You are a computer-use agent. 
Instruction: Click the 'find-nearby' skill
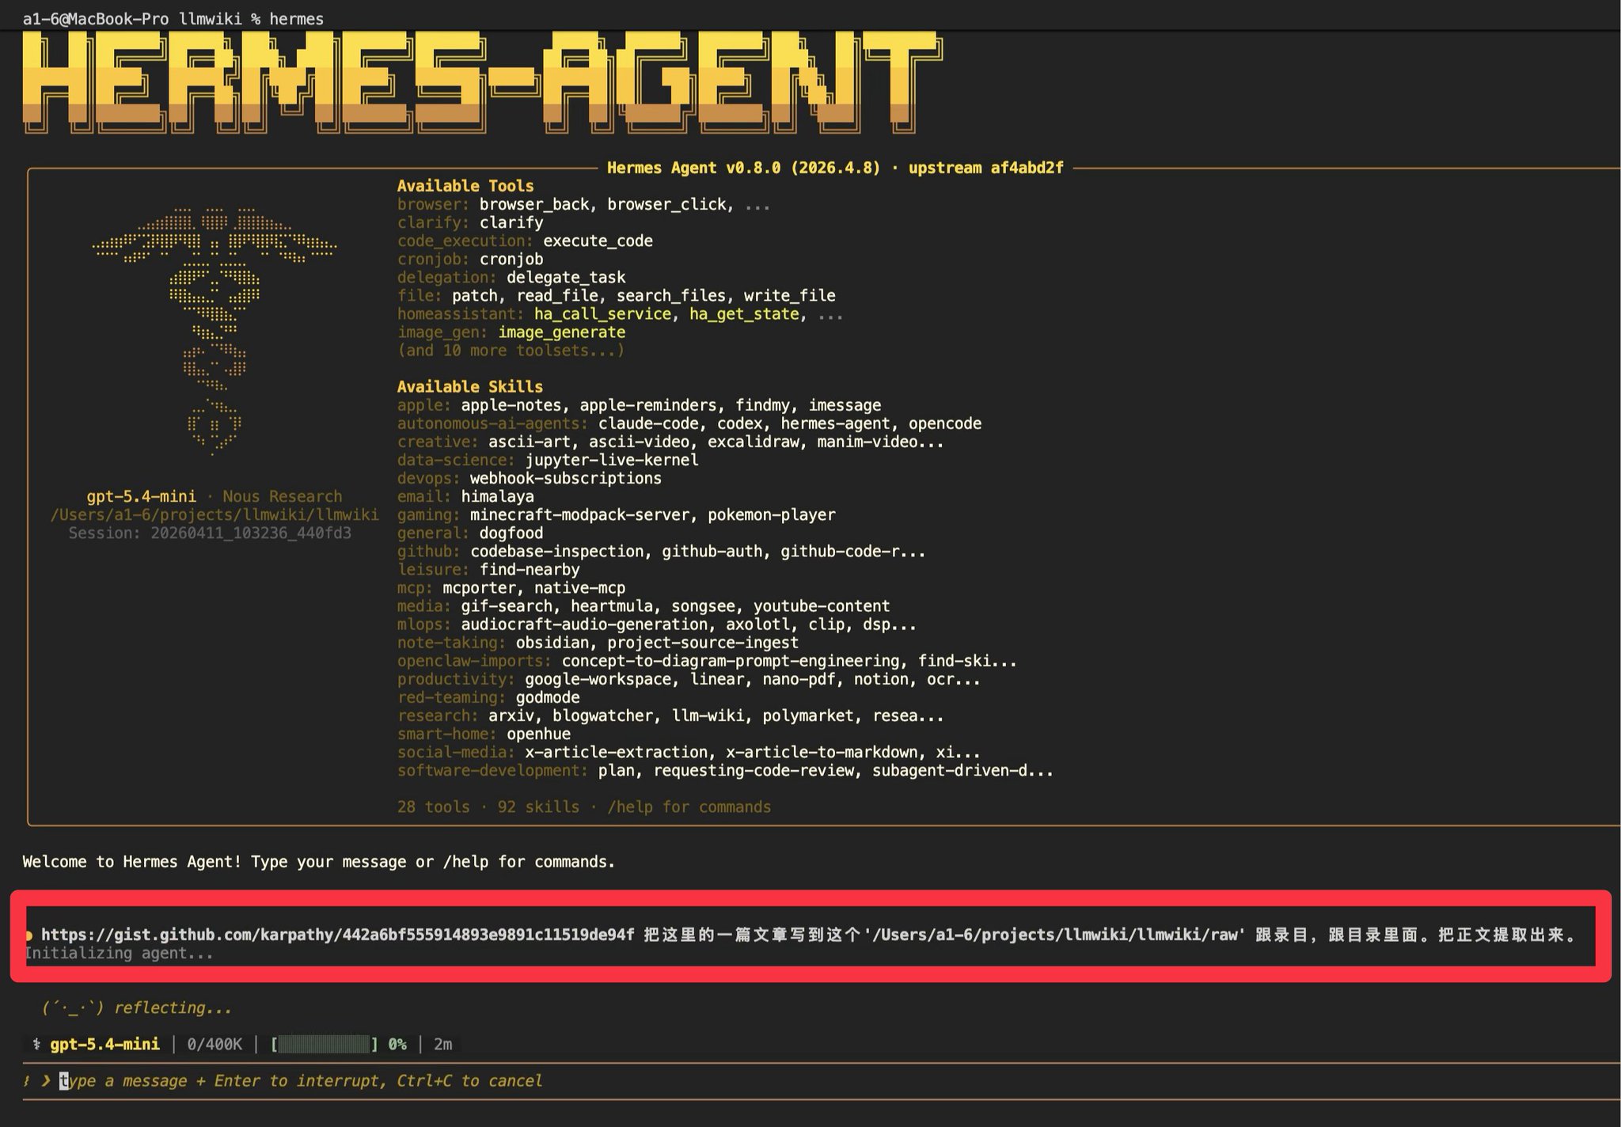[530, 570]
